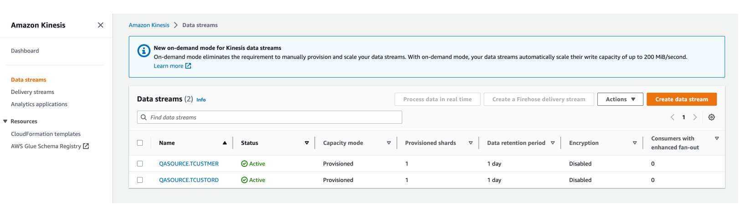
Task: Click the external link icon beside Learn more
Action: (x=188, y=66)
